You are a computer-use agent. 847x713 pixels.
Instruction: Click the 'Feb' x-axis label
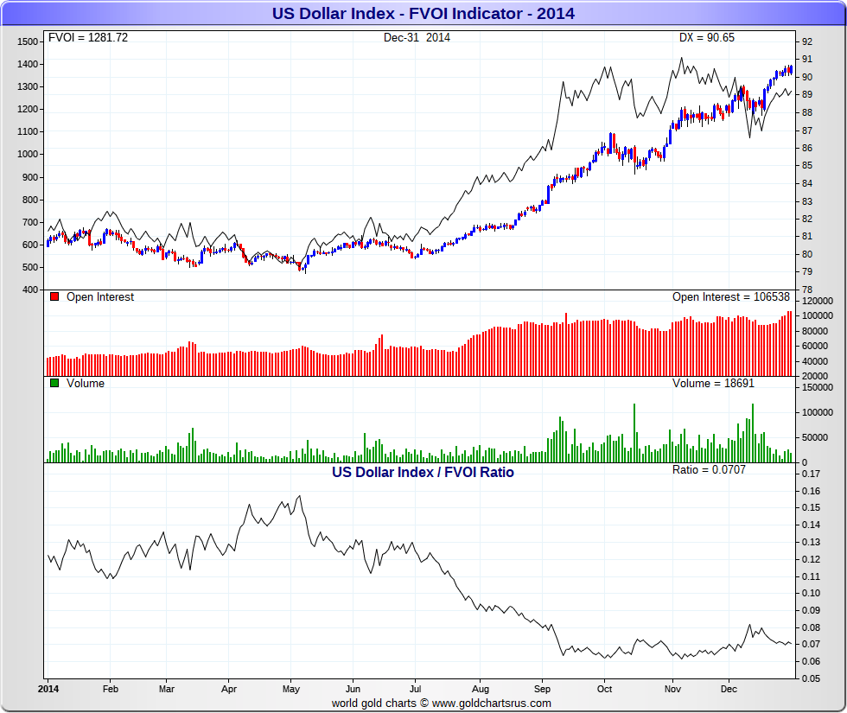click(111, 689)
